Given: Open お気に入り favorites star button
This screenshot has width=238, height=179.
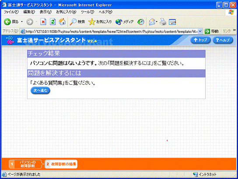Looking at the screenshot, I should [100, 22].
